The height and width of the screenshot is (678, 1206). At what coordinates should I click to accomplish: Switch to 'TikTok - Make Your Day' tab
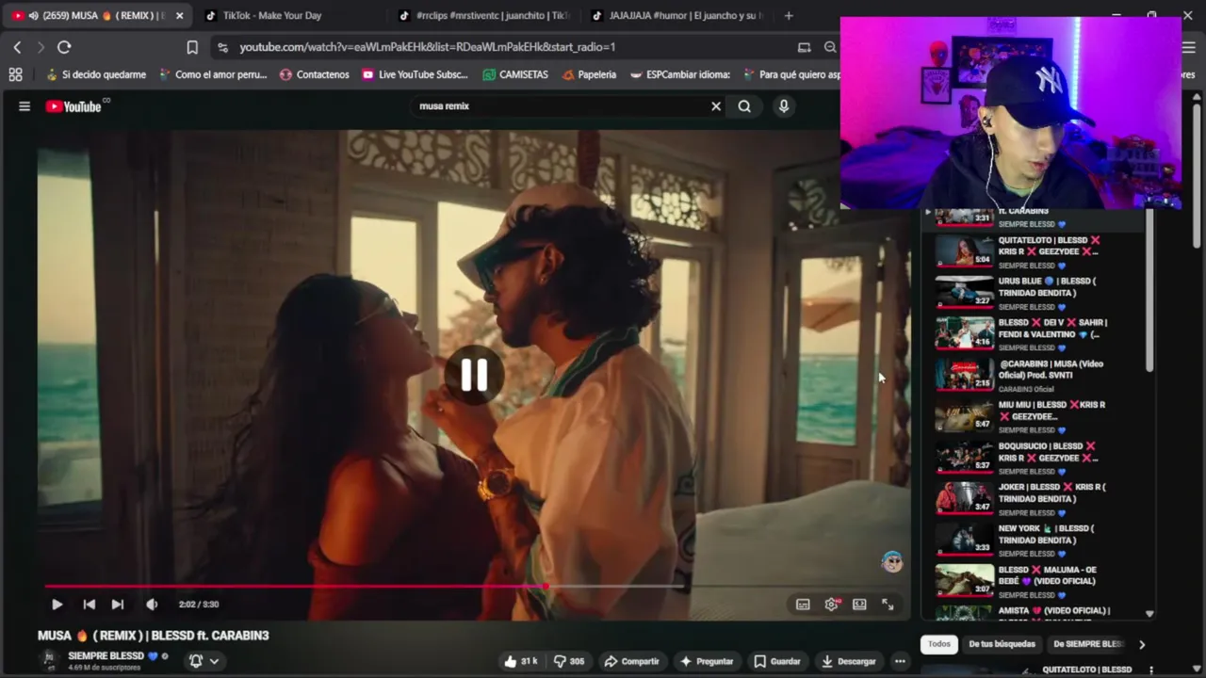click(272, 15)
